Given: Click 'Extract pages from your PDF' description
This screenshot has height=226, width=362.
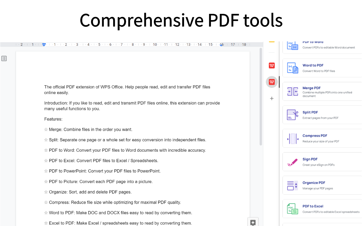Looking at the screenshot, I should coord(320,118).
